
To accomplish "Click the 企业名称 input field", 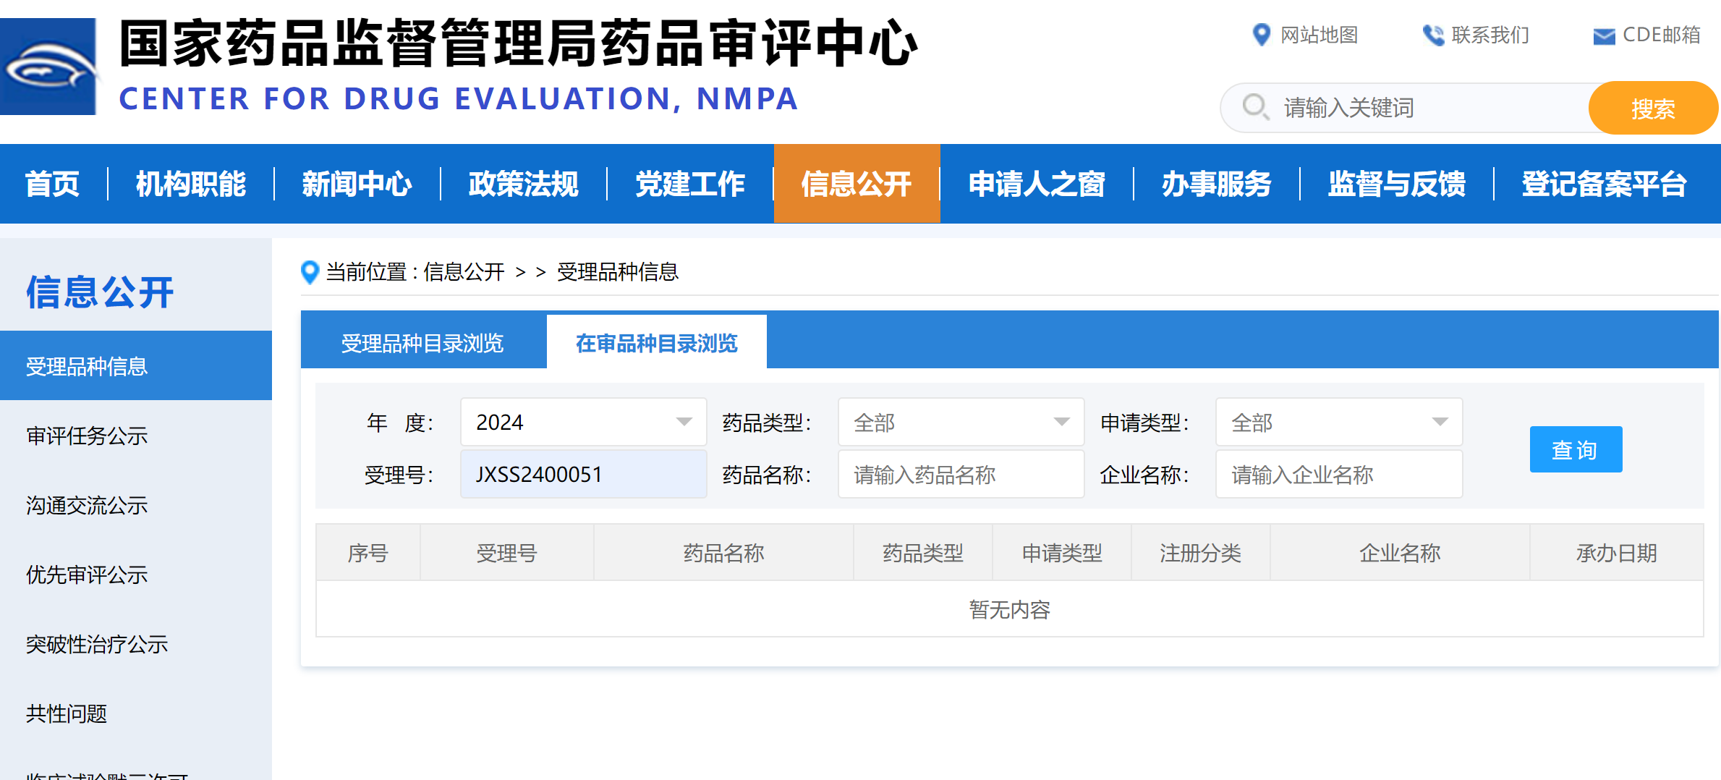I will tap(1338, 474).
